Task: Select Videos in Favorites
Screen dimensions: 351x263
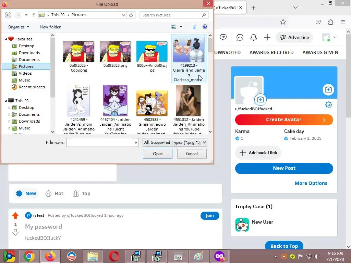Action: (x=25, y=73)
